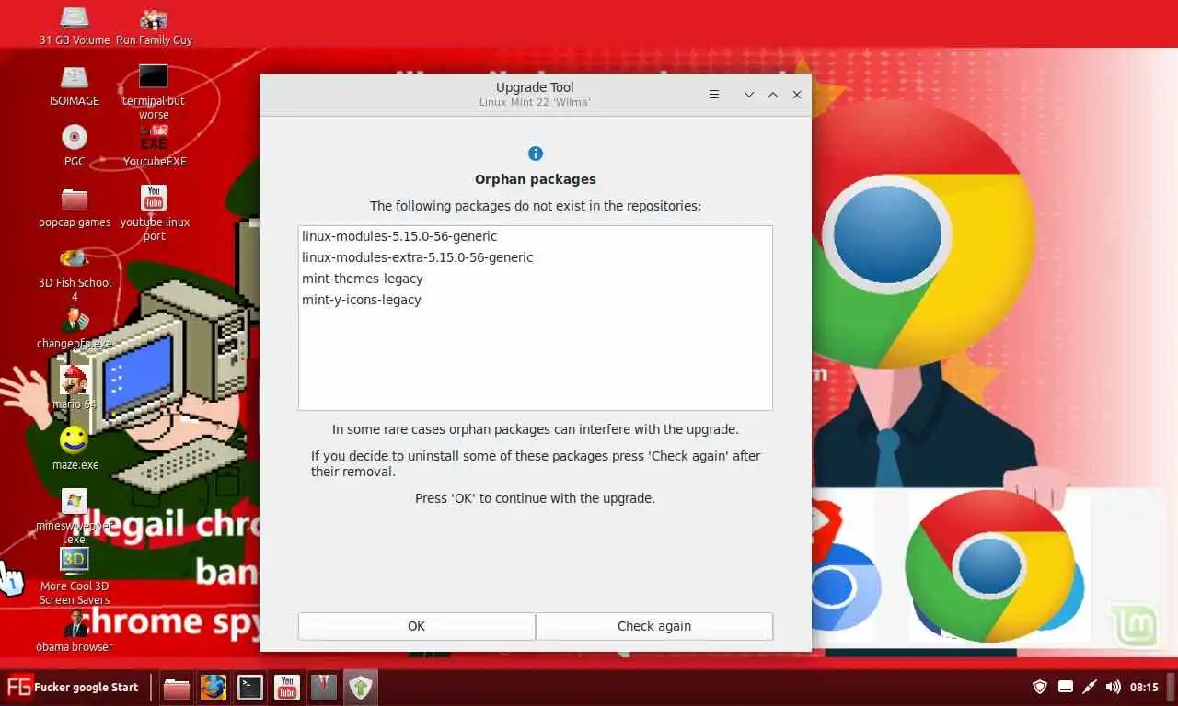Open the update manager shield tray icon

pyautogui.click(x=1040, y=687)
